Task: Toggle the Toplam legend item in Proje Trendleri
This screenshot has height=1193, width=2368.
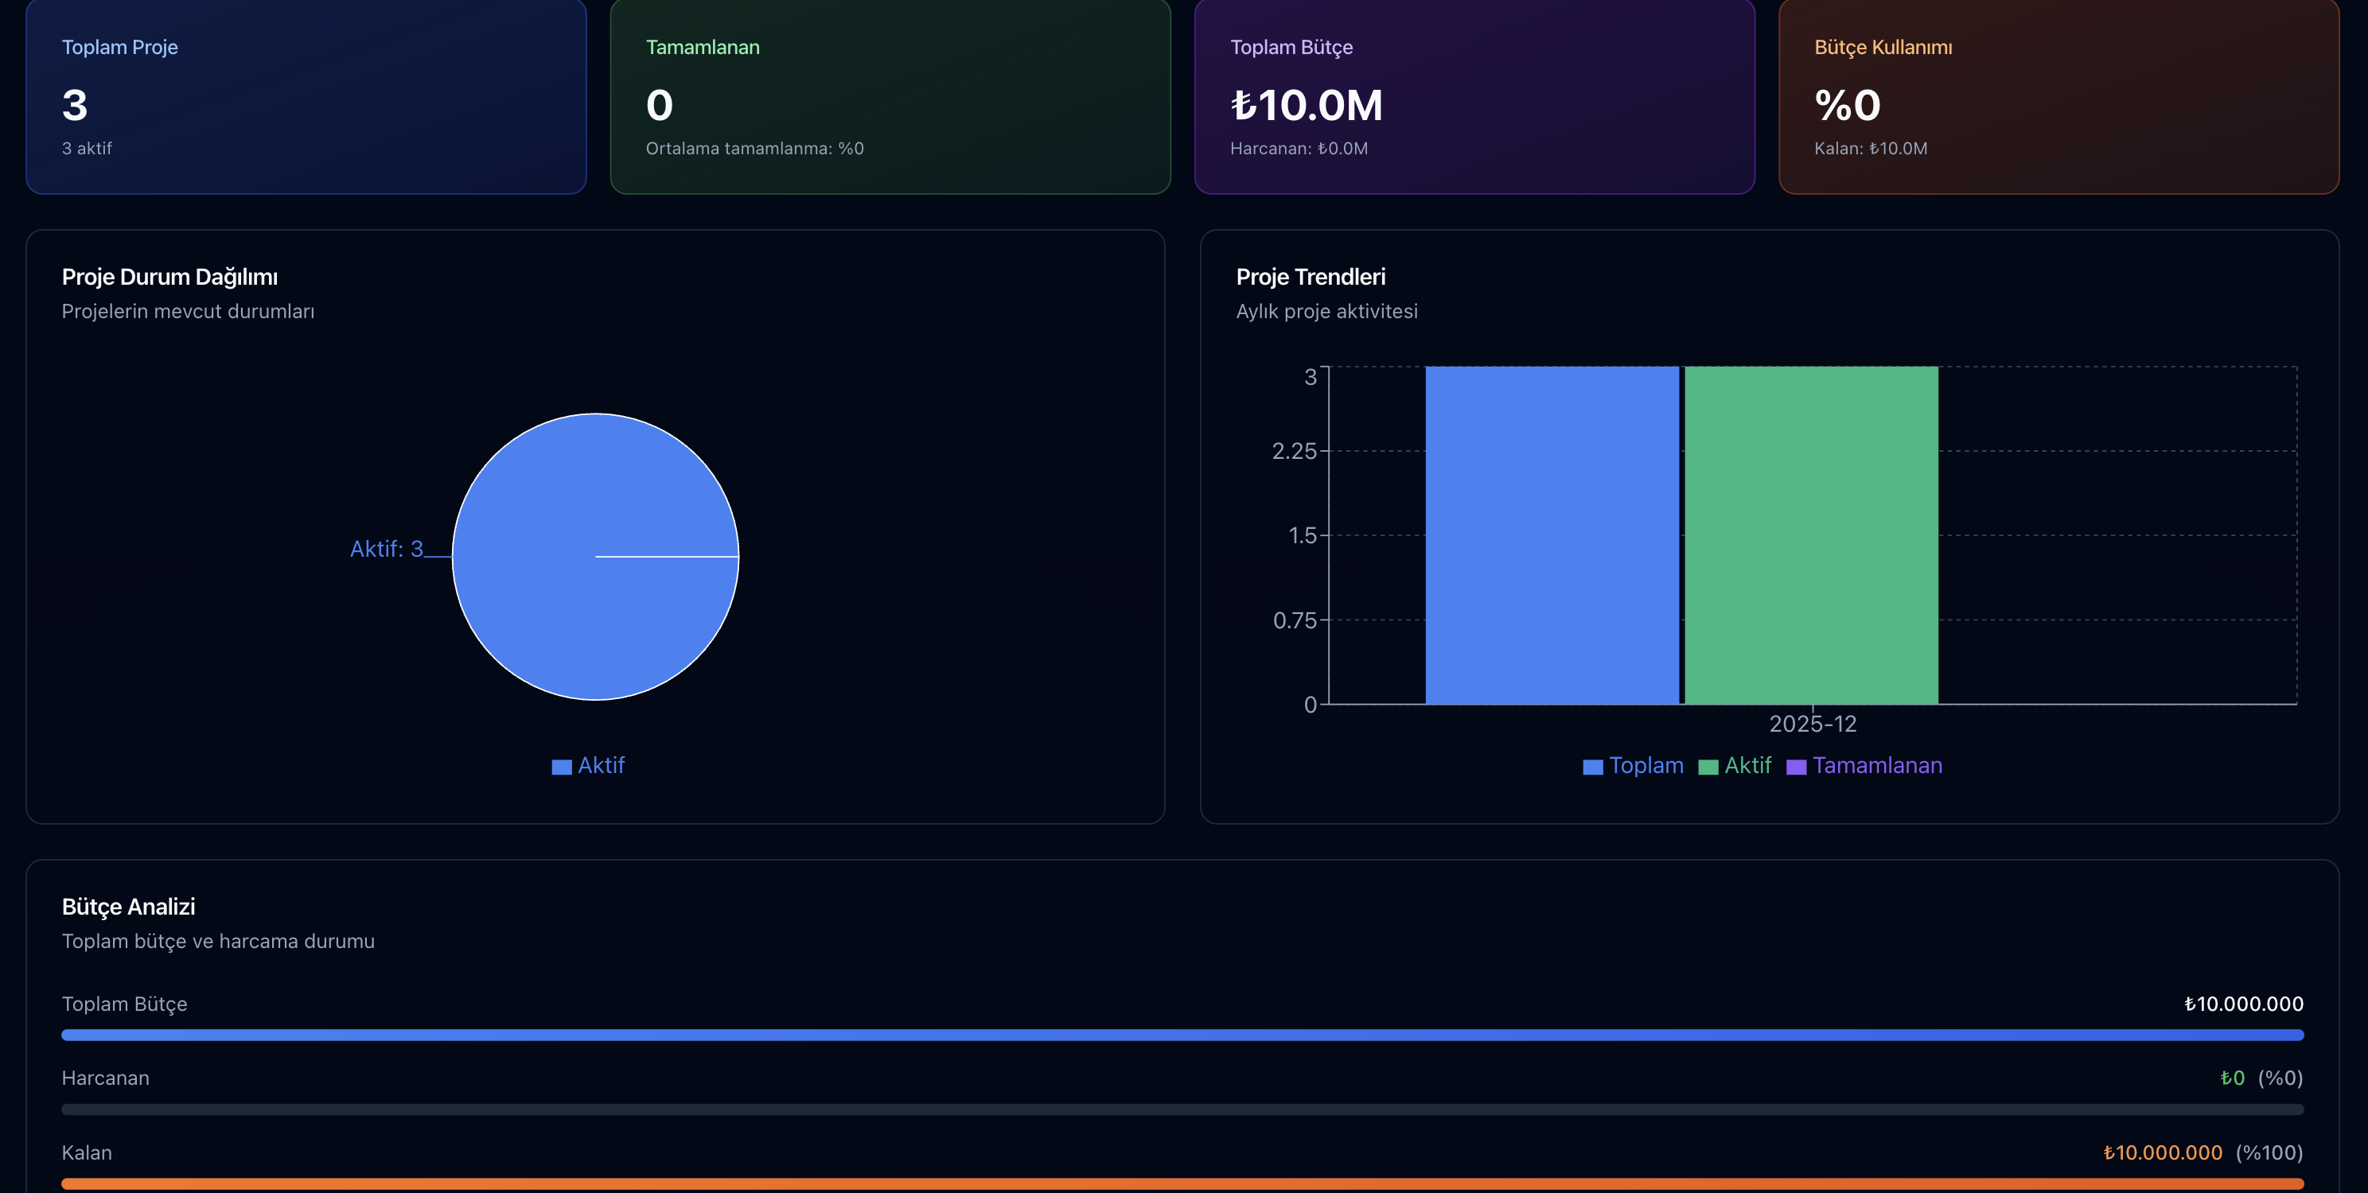Action: pos(1634,766)
